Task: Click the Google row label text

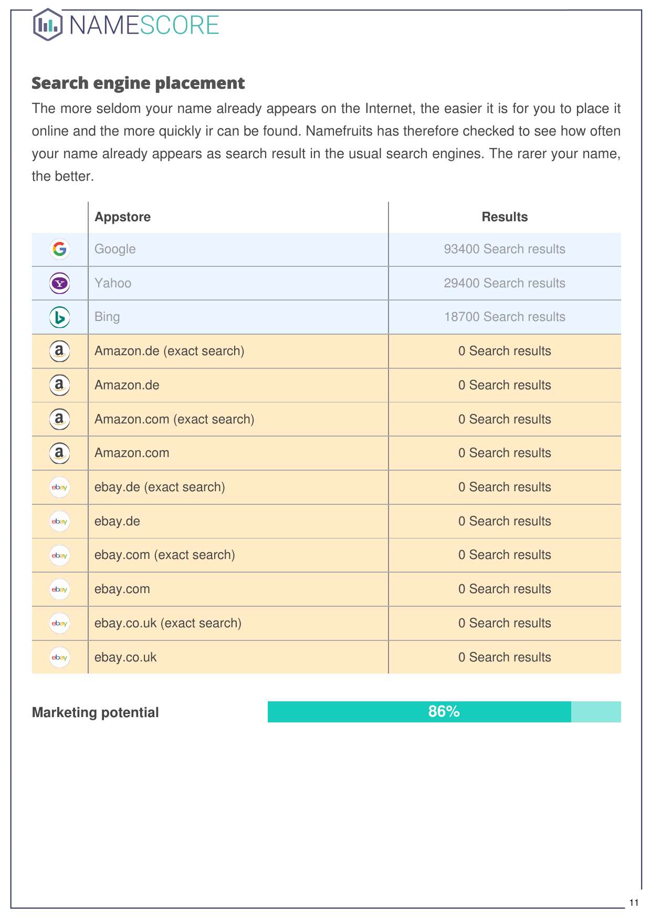Action: coord(115,249)
